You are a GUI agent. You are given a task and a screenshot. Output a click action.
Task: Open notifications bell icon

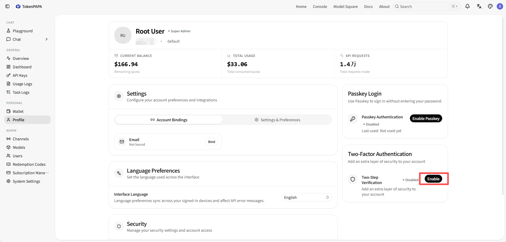pos(467,6)
